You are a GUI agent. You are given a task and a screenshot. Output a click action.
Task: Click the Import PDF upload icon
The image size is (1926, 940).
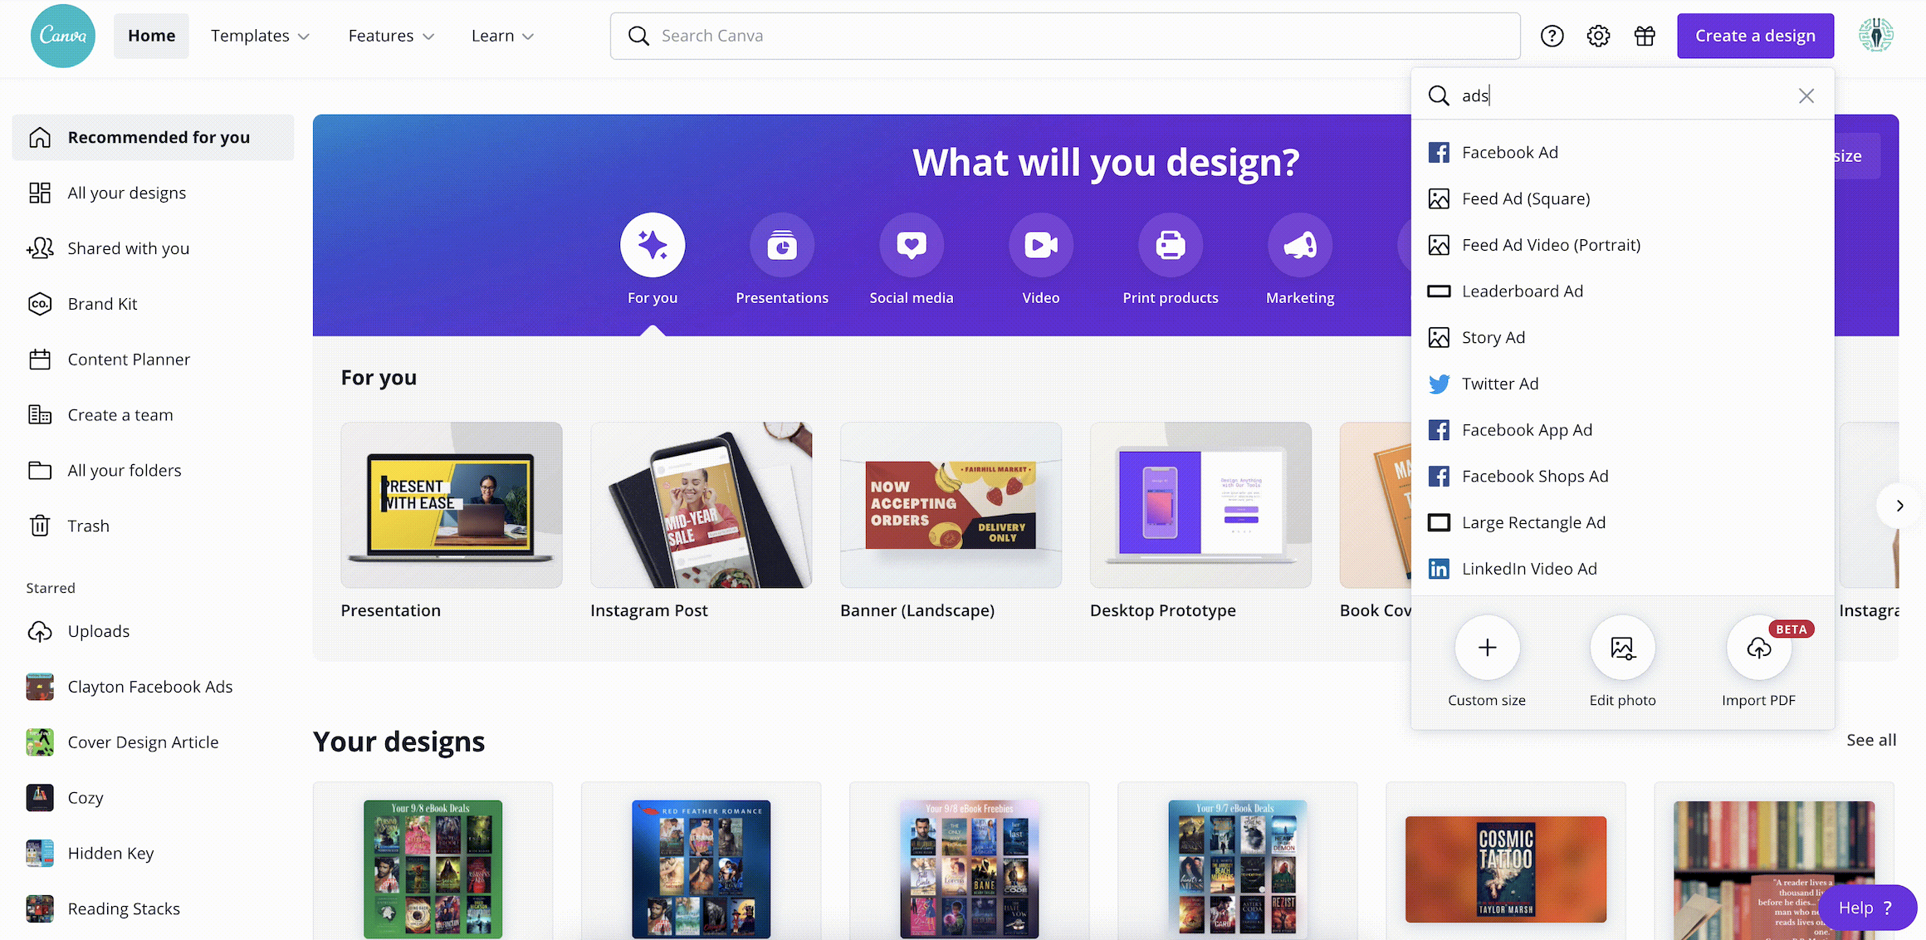(x=1758, y=648)
